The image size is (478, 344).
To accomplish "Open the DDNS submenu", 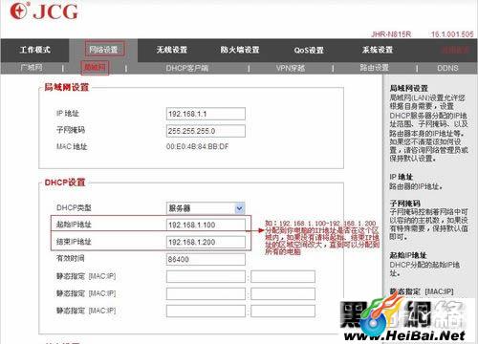I will (x=447, y=68).
